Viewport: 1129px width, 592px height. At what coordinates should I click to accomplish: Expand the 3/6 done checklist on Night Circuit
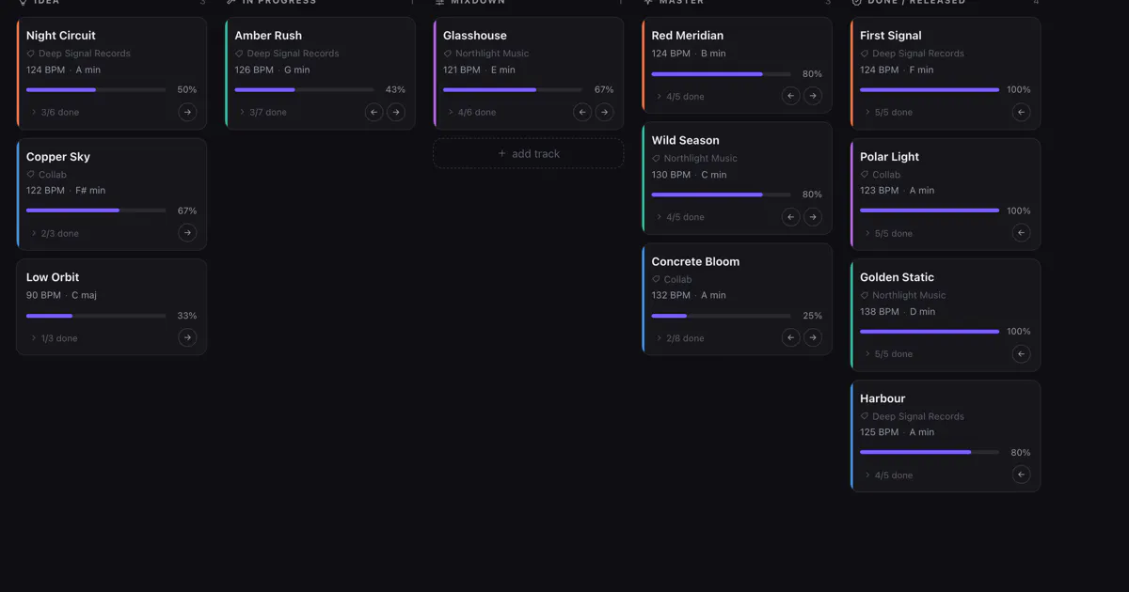coord(54,112)
